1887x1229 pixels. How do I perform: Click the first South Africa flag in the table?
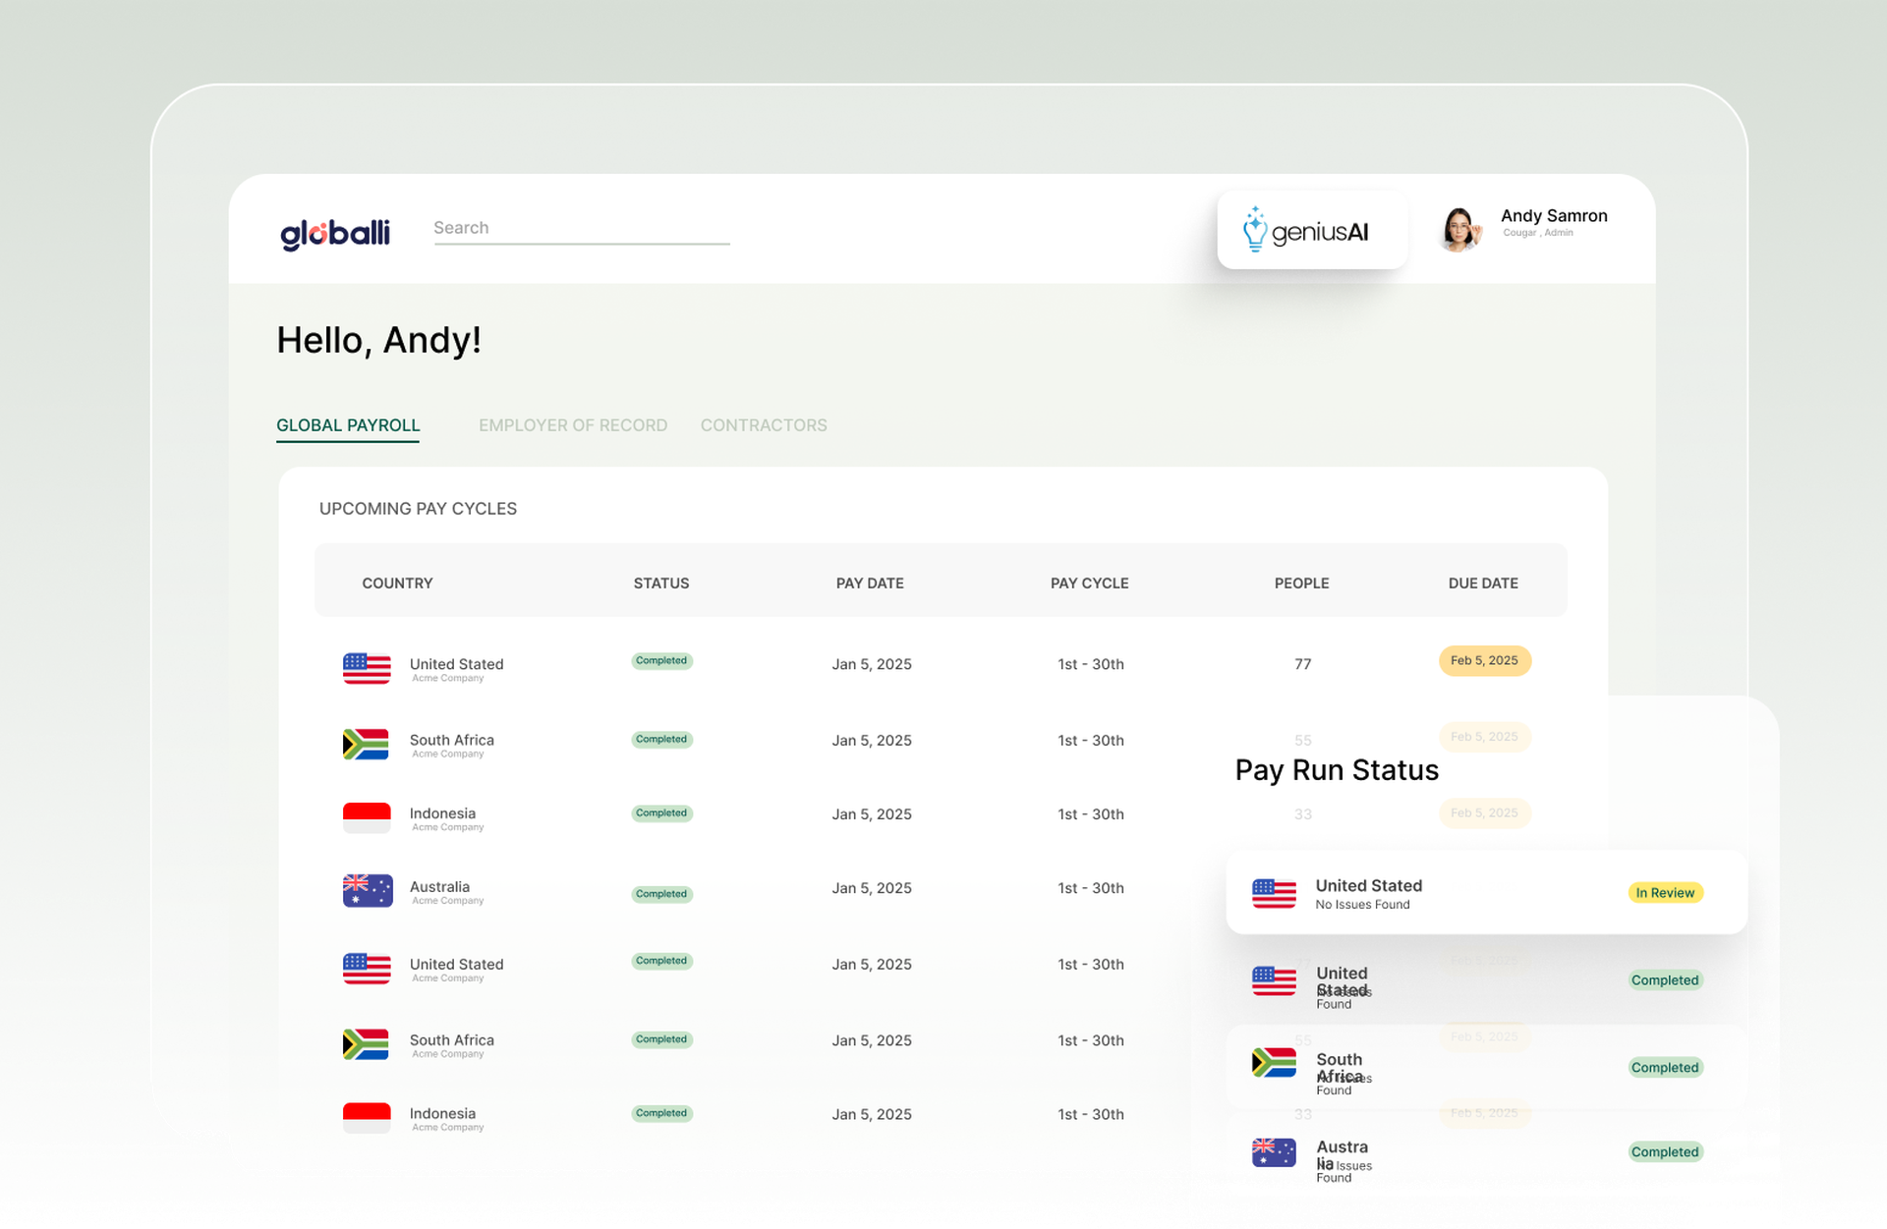point(367,745)
